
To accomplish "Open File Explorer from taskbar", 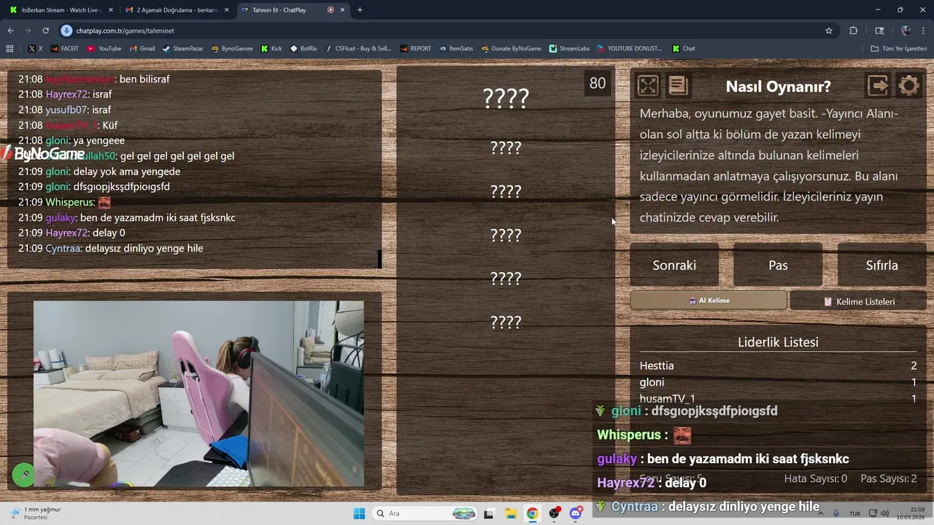I will [x=511, y=513].
